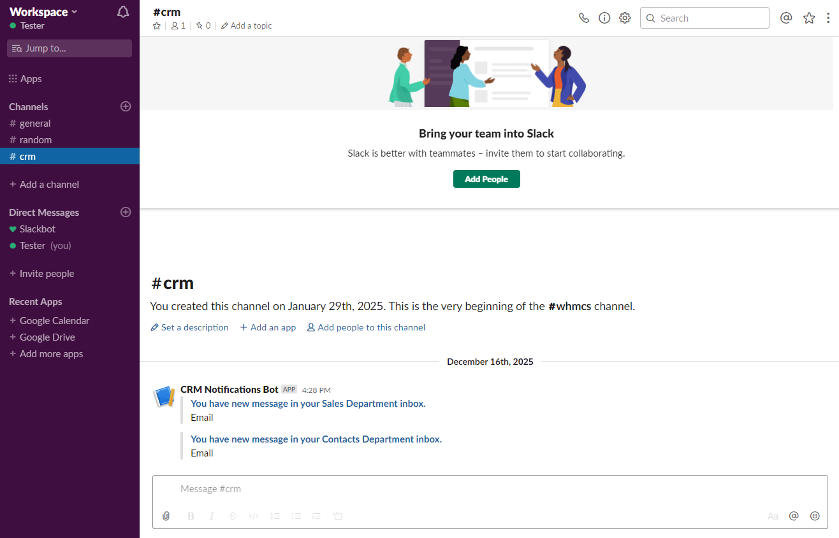
Task: Attach a file with paperclip icon
Action: [x=166, y=516]
